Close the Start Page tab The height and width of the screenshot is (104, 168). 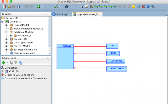click(70, 14)
